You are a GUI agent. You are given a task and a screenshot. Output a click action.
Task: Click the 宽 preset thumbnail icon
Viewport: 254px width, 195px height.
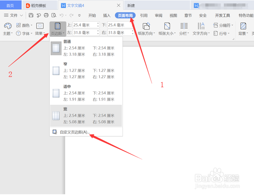coord(56,116)
